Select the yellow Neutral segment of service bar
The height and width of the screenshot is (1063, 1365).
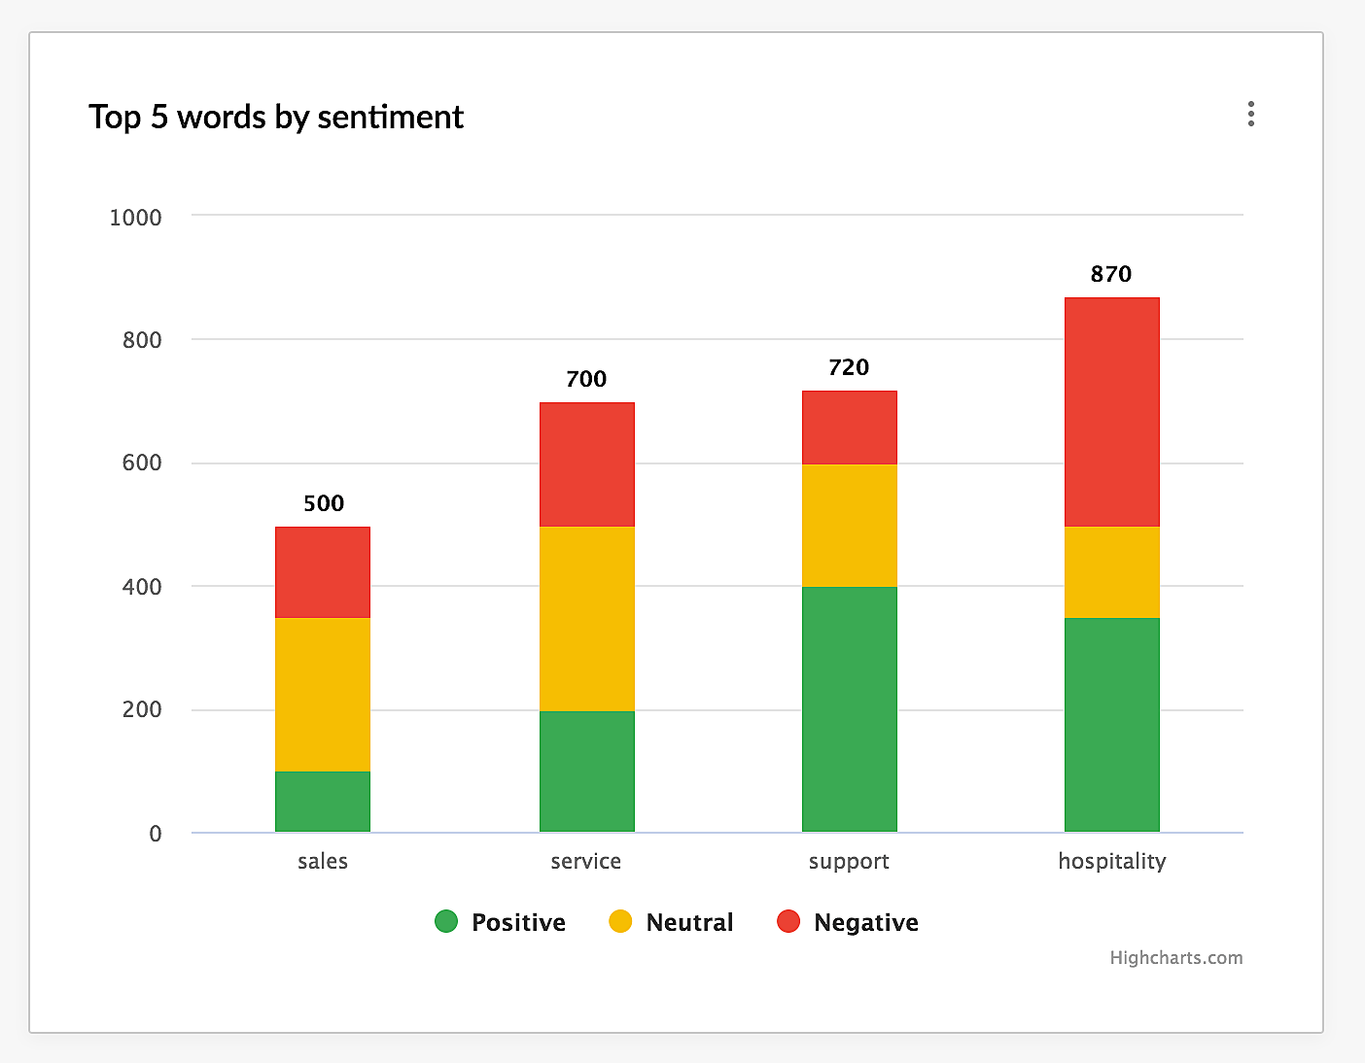tap(586, 618)
